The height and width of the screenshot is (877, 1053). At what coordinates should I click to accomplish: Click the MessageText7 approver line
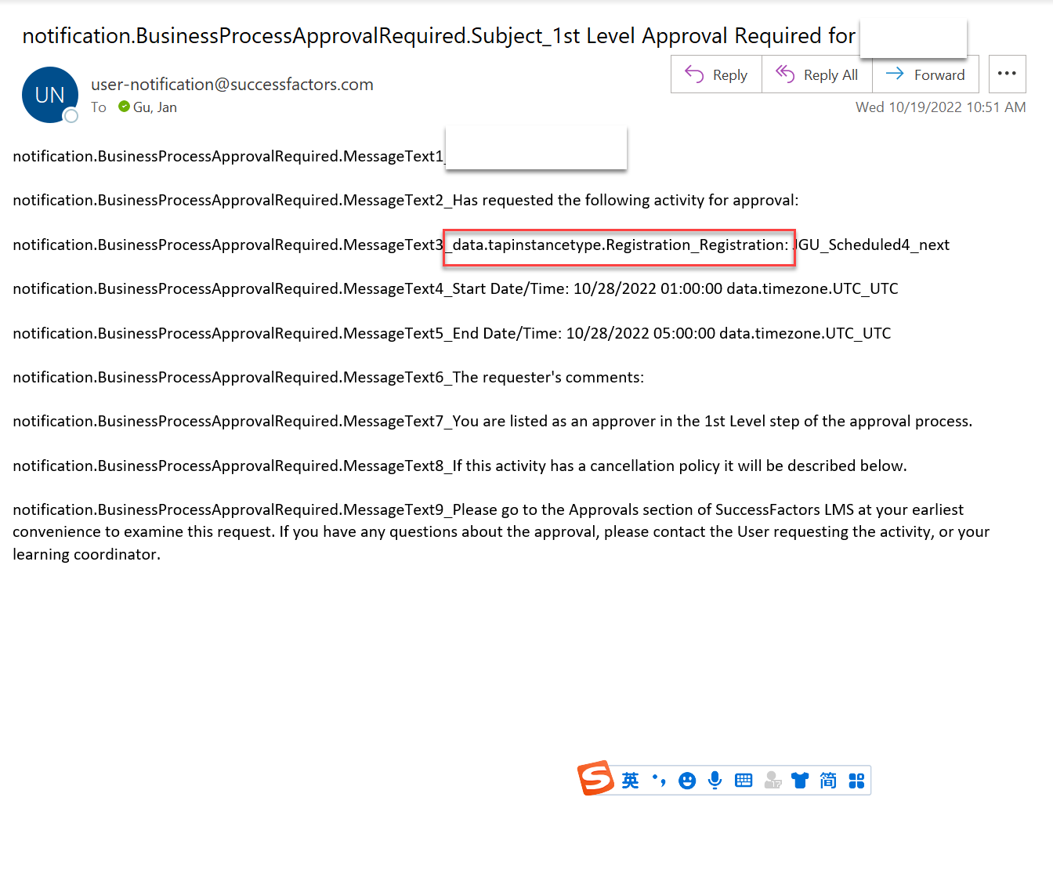click(x=492, y=422)
